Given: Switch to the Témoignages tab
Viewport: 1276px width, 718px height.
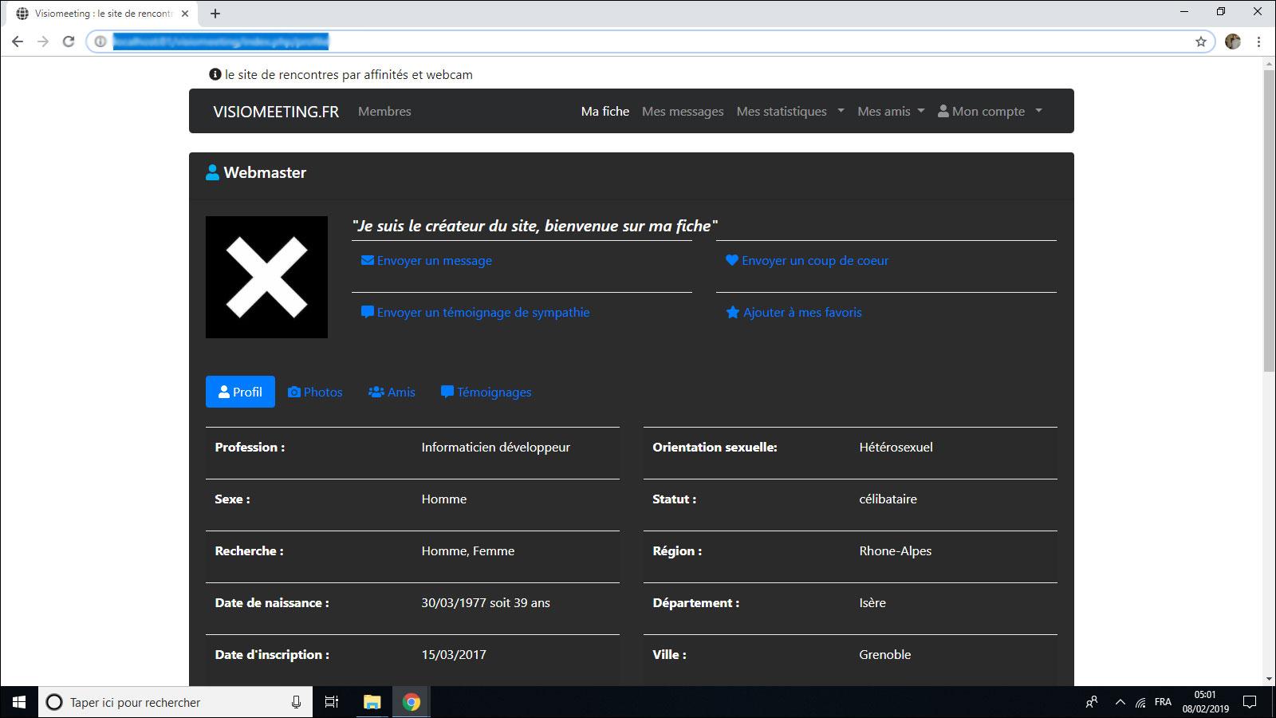Looking at the screenshot, I should (486, 393).
